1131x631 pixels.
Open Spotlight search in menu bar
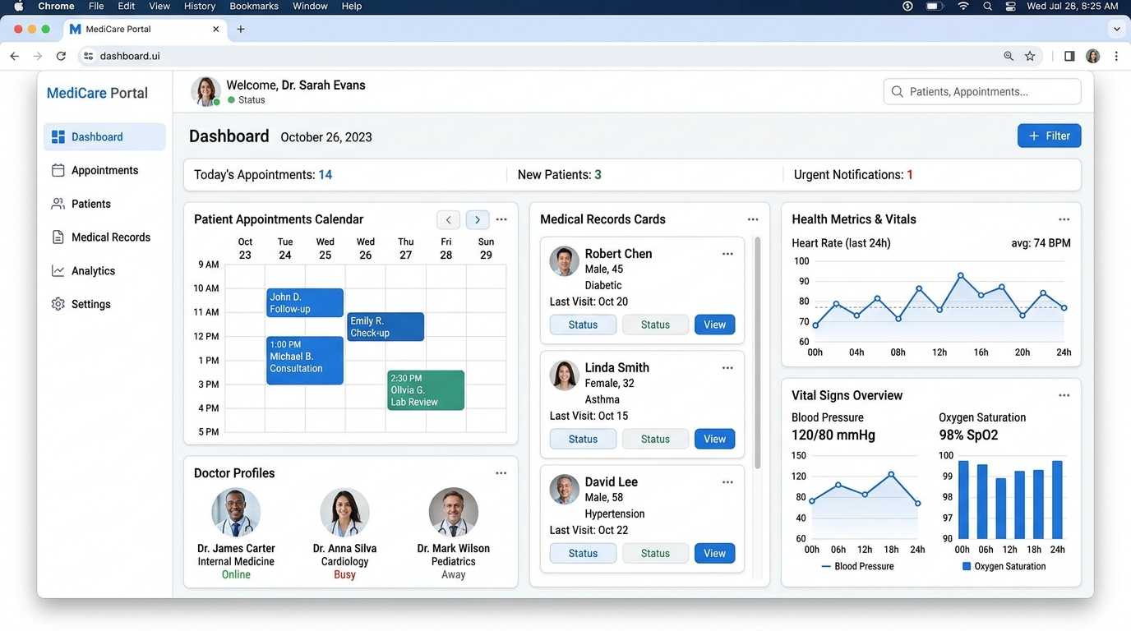click(987, 6)
